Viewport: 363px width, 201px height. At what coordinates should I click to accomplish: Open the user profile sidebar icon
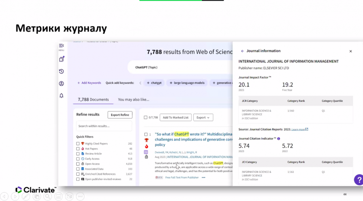[x=61, y=83]
